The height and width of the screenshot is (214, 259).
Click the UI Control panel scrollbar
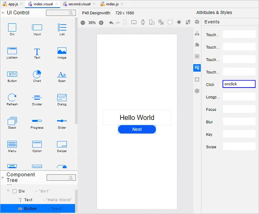(x=76, y=71)
